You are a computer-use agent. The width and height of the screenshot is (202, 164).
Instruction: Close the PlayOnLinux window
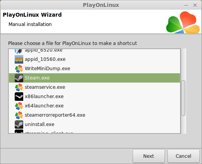click(x=195, y=5)
